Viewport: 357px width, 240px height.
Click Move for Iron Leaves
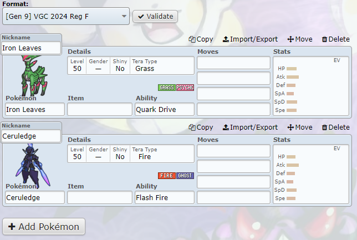299,39
